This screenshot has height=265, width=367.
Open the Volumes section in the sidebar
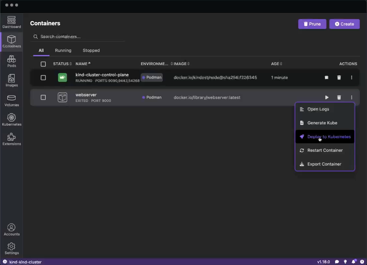click(12, 101)
